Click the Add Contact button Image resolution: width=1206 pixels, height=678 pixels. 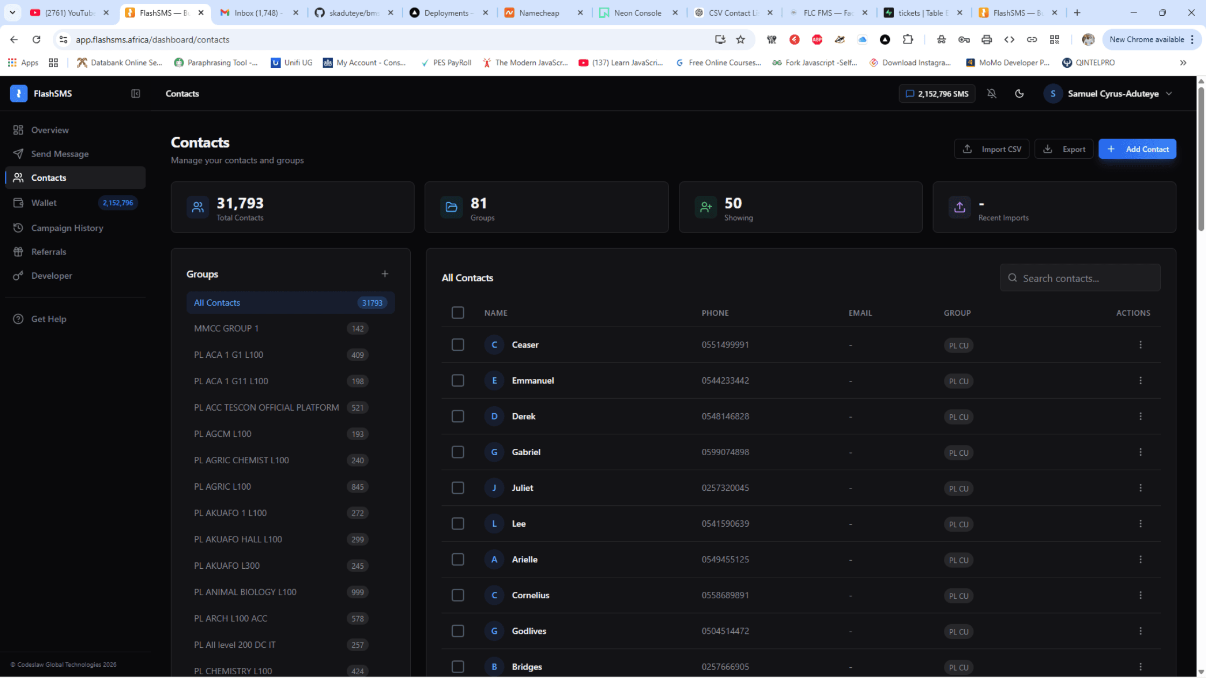[1137, 149]
